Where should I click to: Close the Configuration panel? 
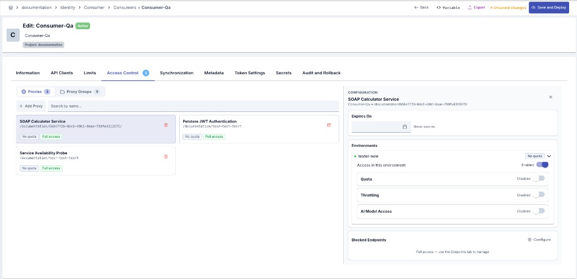point(551,97)
